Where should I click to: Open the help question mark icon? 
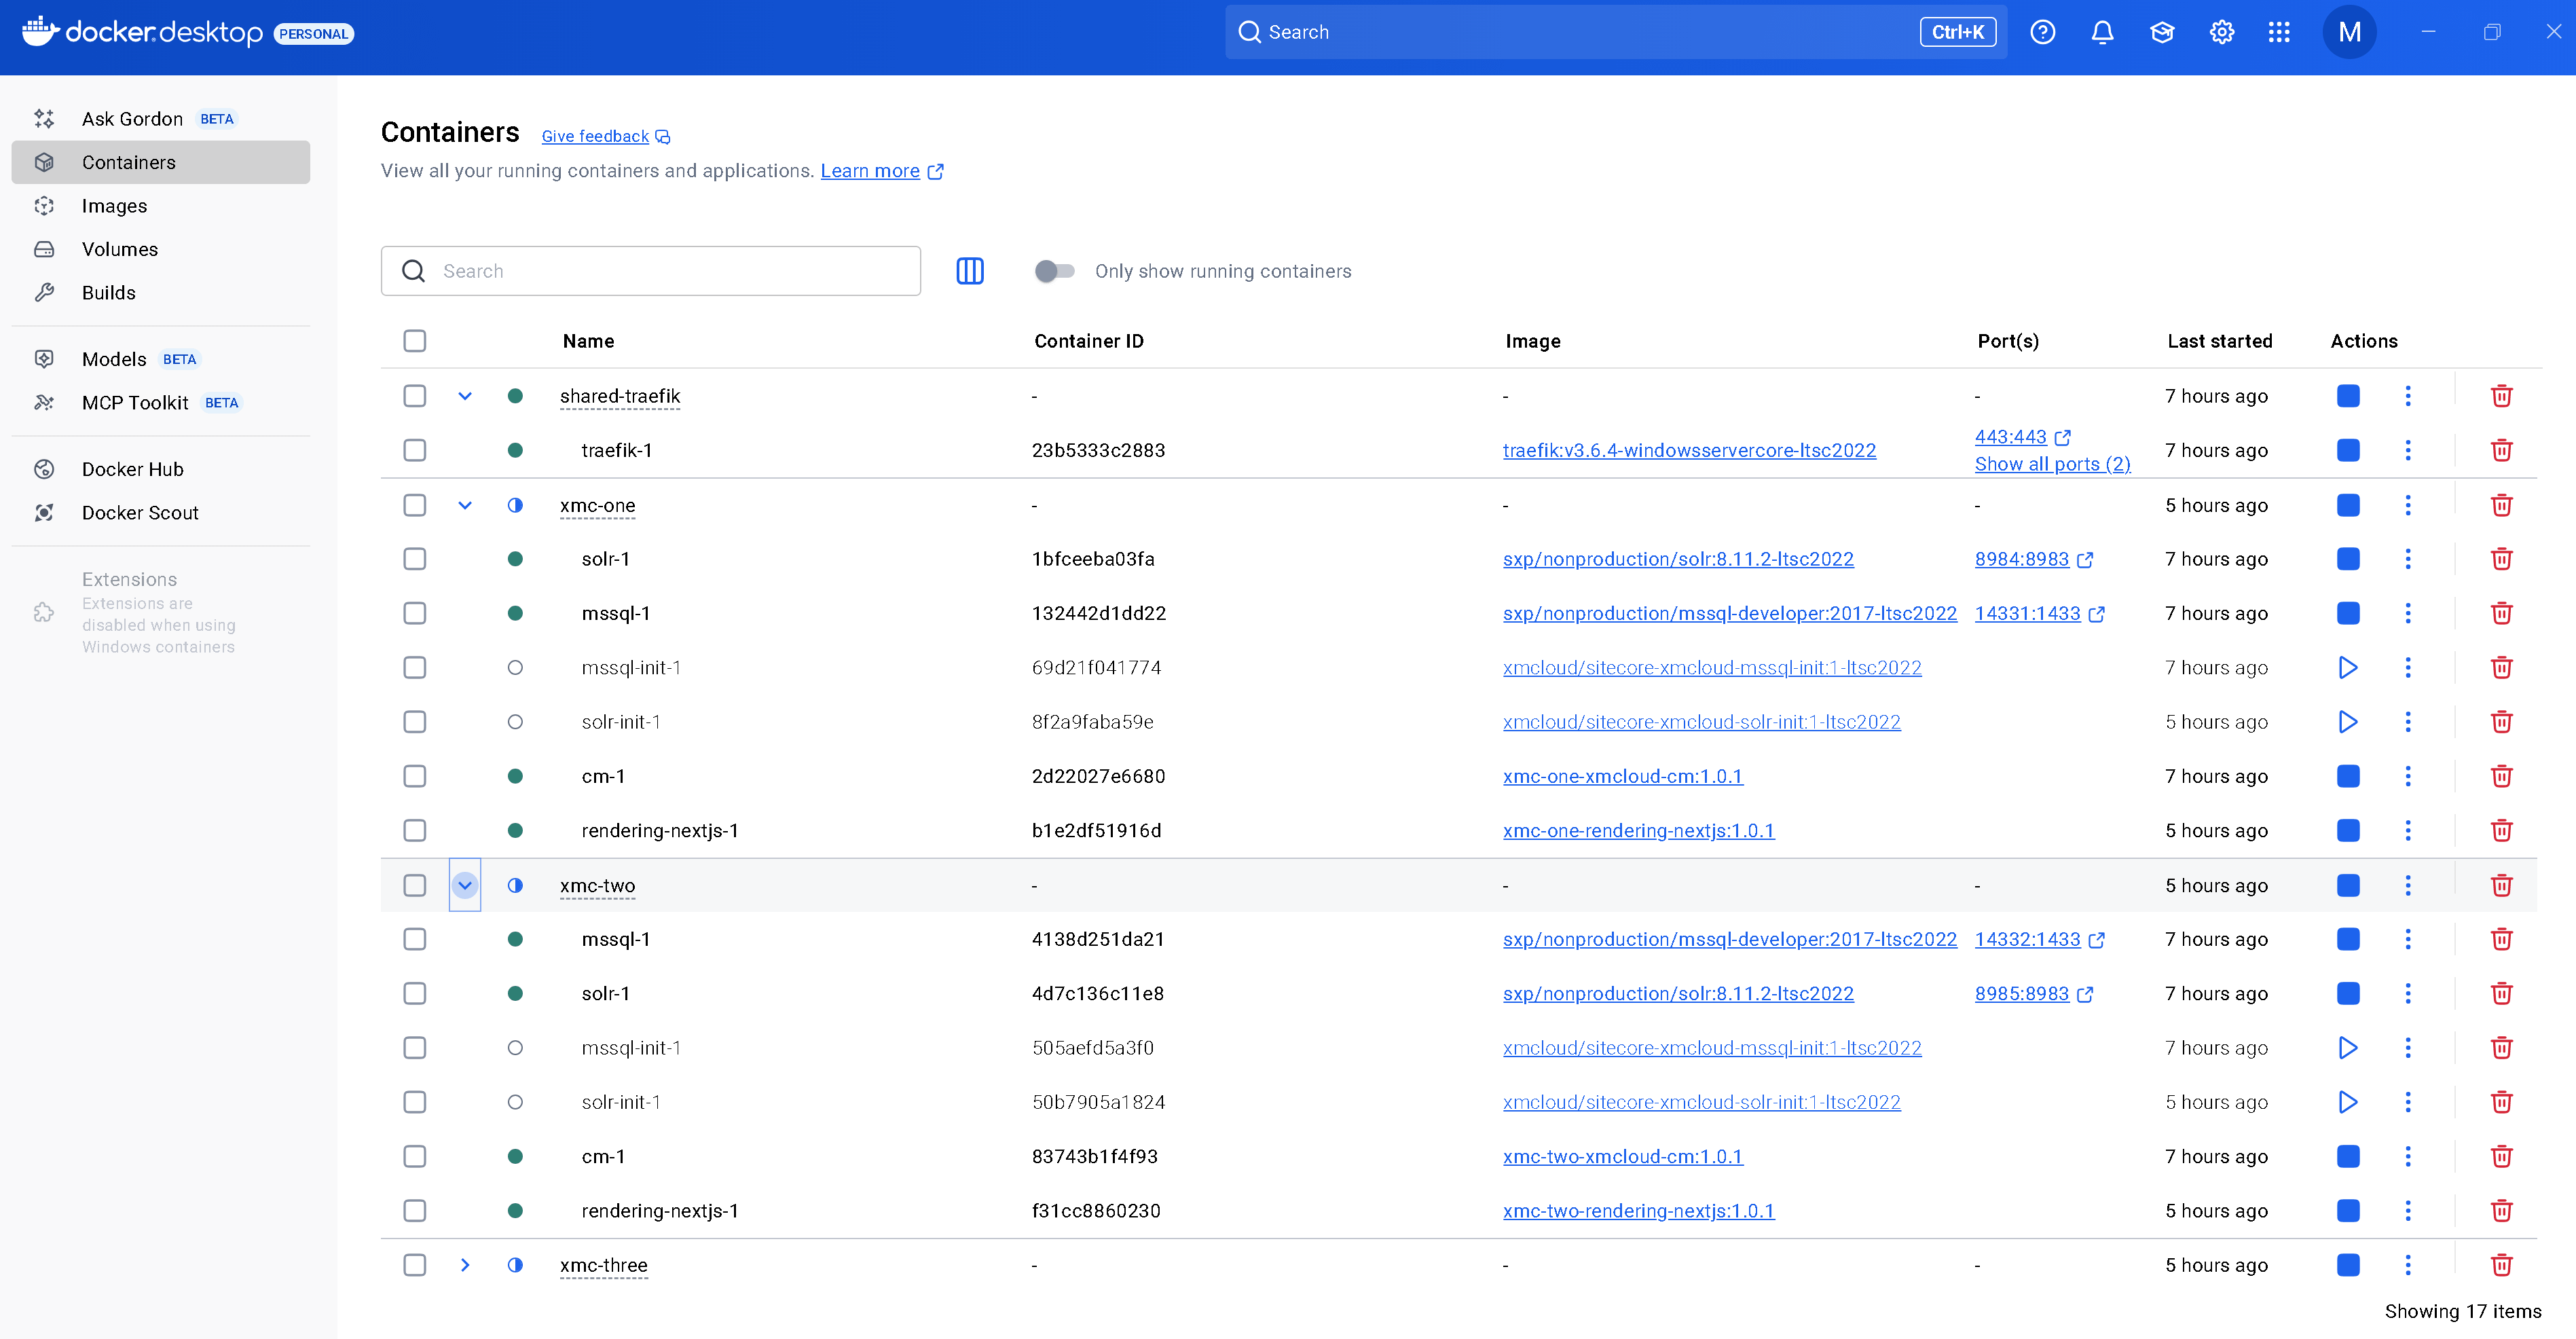click(2042, 32)
